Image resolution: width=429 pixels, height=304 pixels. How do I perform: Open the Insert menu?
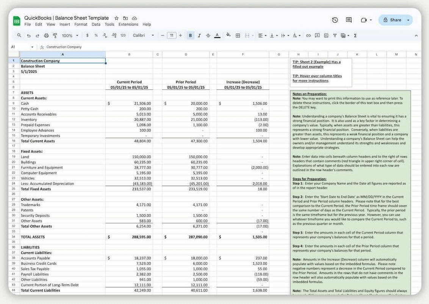(x=65, y=24)
